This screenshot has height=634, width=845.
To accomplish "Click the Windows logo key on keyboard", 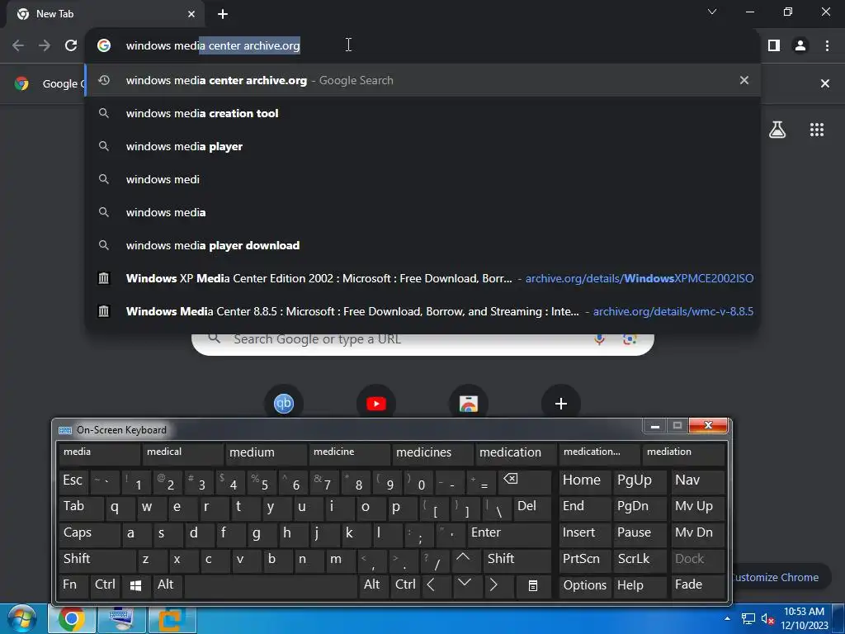I will [136, 585].
